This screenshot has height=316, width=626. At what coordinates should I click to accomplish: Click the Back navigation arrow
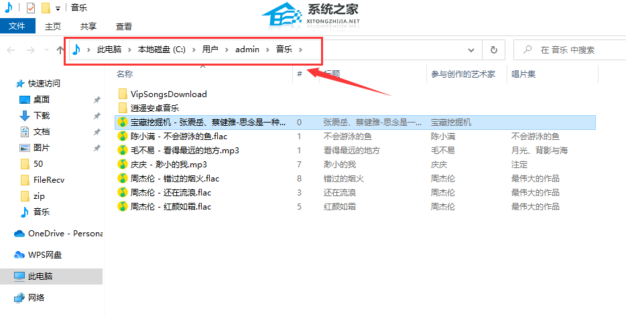point(11,50)
